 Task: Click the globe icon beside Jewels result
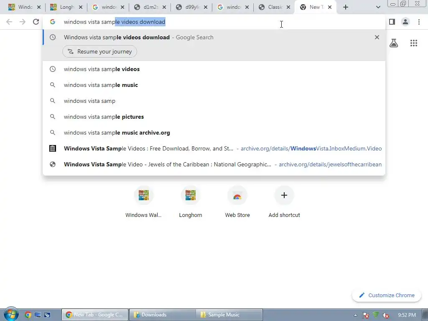53,164
